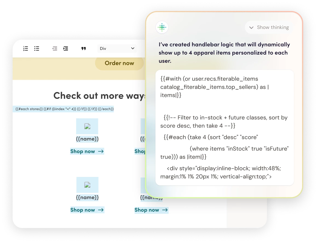
Task: Click the bottom-left Shop now link
Action: pyautogui.click(x=87, y=210)
